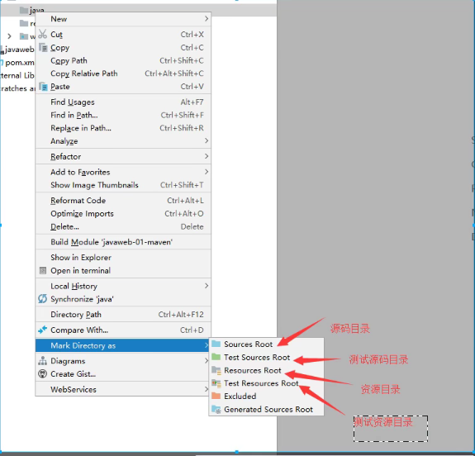Image resolution: width=475 pixels, height=456 pixels.
Task: Mark directory as Excluded
Action: 266,397
